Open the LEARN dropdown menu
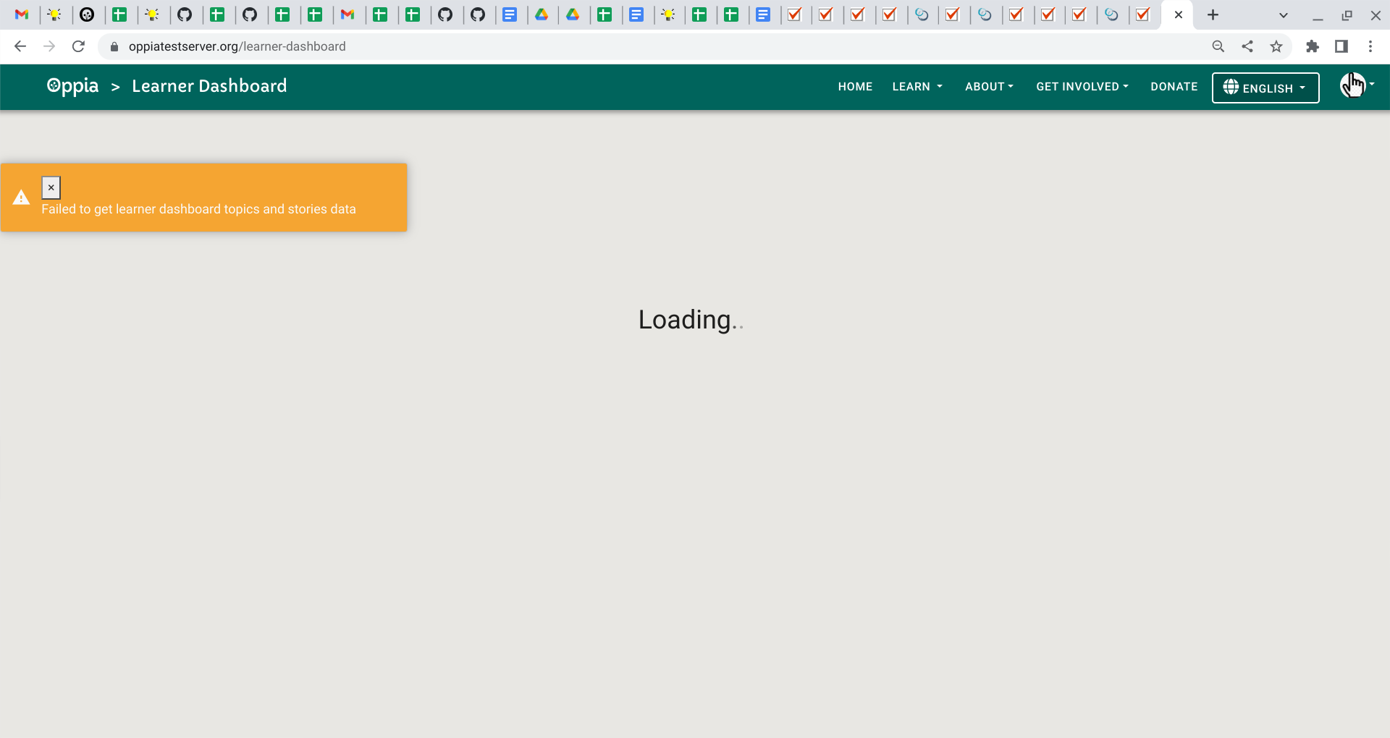 (917, 86)
